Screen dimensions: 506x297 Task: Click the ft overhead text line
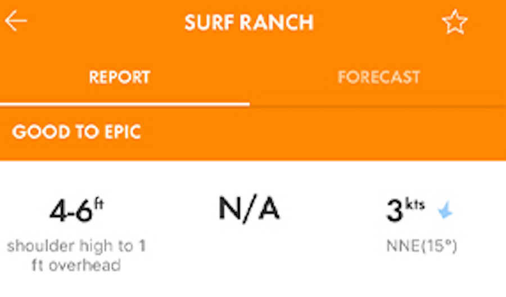point(76,265)
